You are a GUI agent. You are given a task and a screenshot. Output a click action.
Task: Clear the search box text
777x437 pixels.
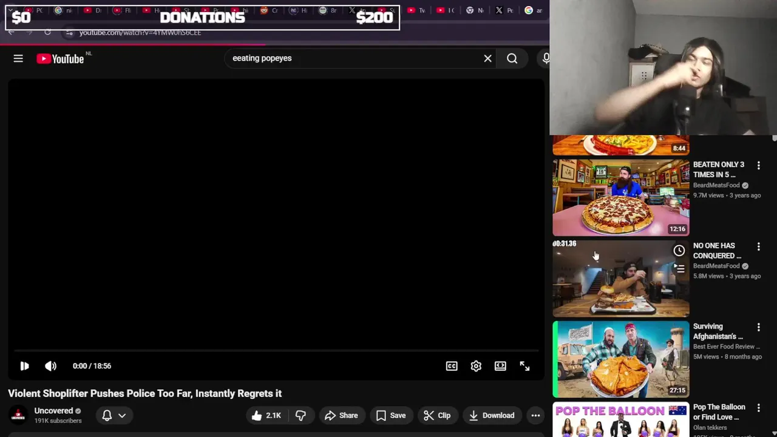pyautogui.click(x=487, y=58)
